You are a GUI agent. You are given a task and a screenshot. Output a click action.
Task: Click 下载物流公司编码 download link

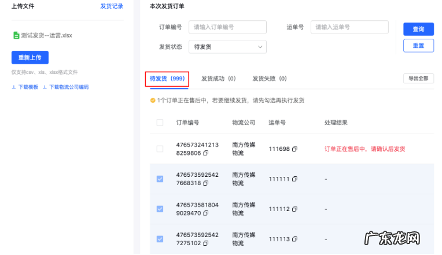click(x=66, y=87)
